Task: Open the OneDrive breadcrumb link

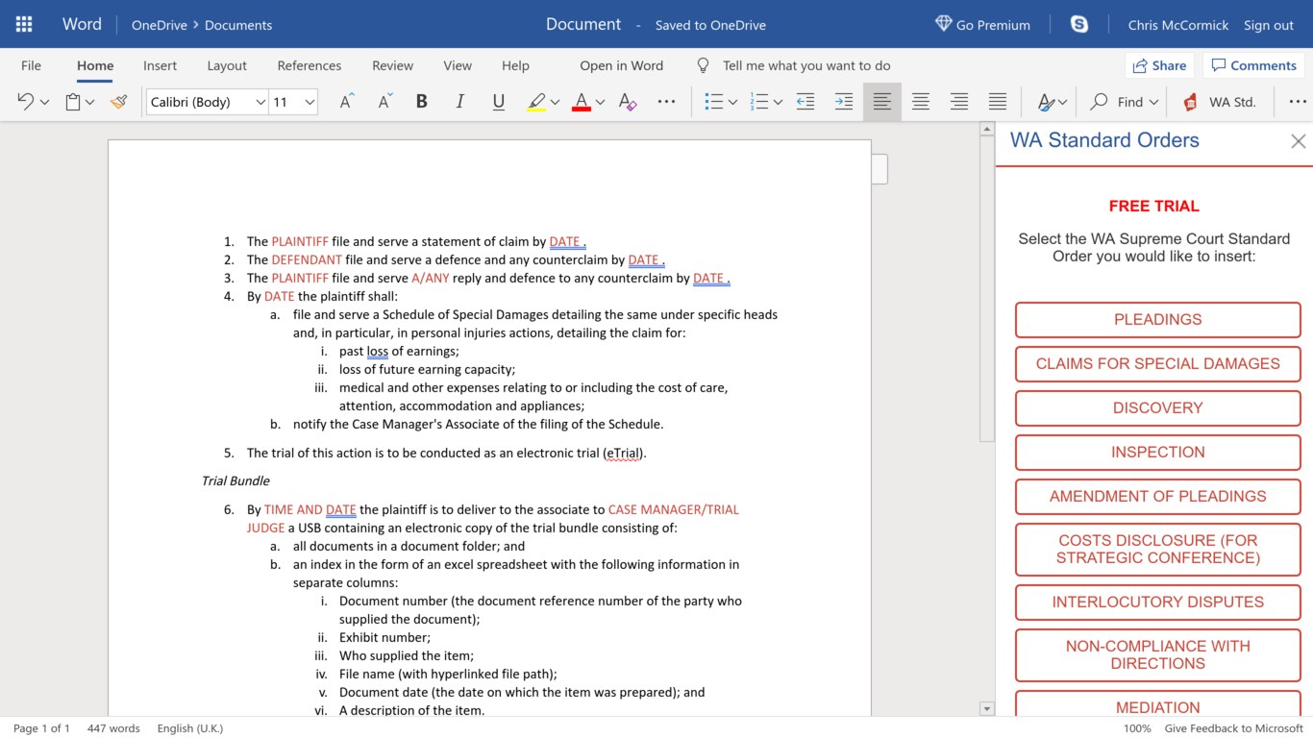Action: click(x=159, y=25)
